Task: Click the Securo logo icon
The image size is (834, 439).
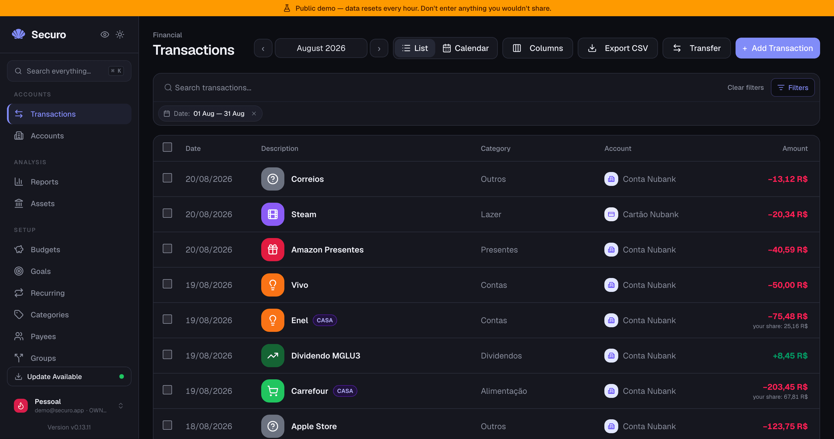Action: click(x=19, y=34)
